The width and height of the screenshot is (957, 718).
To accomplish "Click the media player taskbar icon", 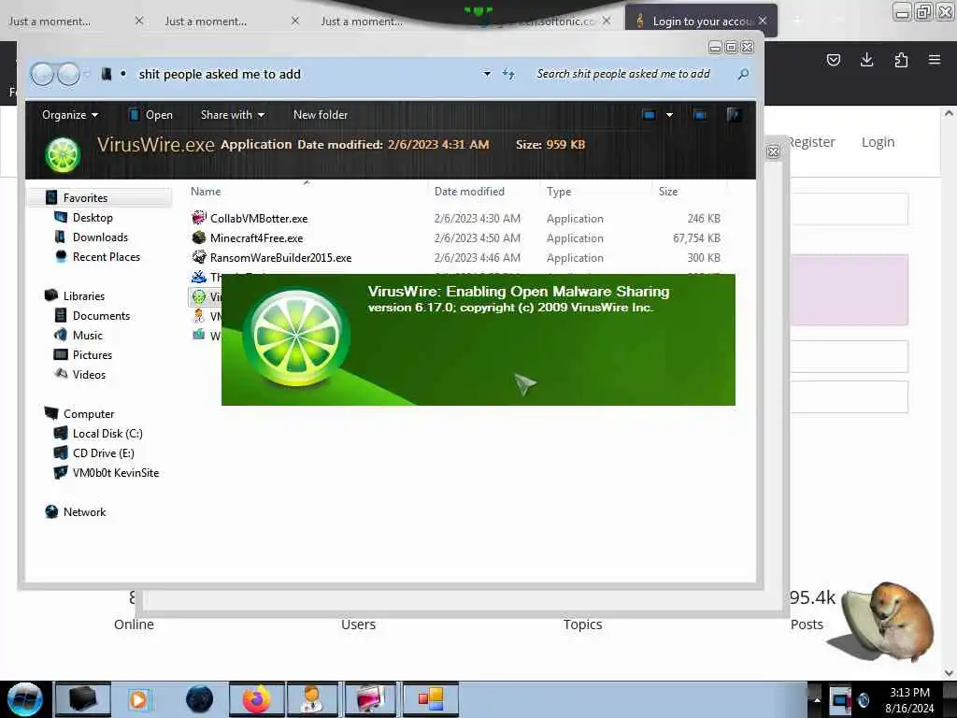I will pos(138,699).
